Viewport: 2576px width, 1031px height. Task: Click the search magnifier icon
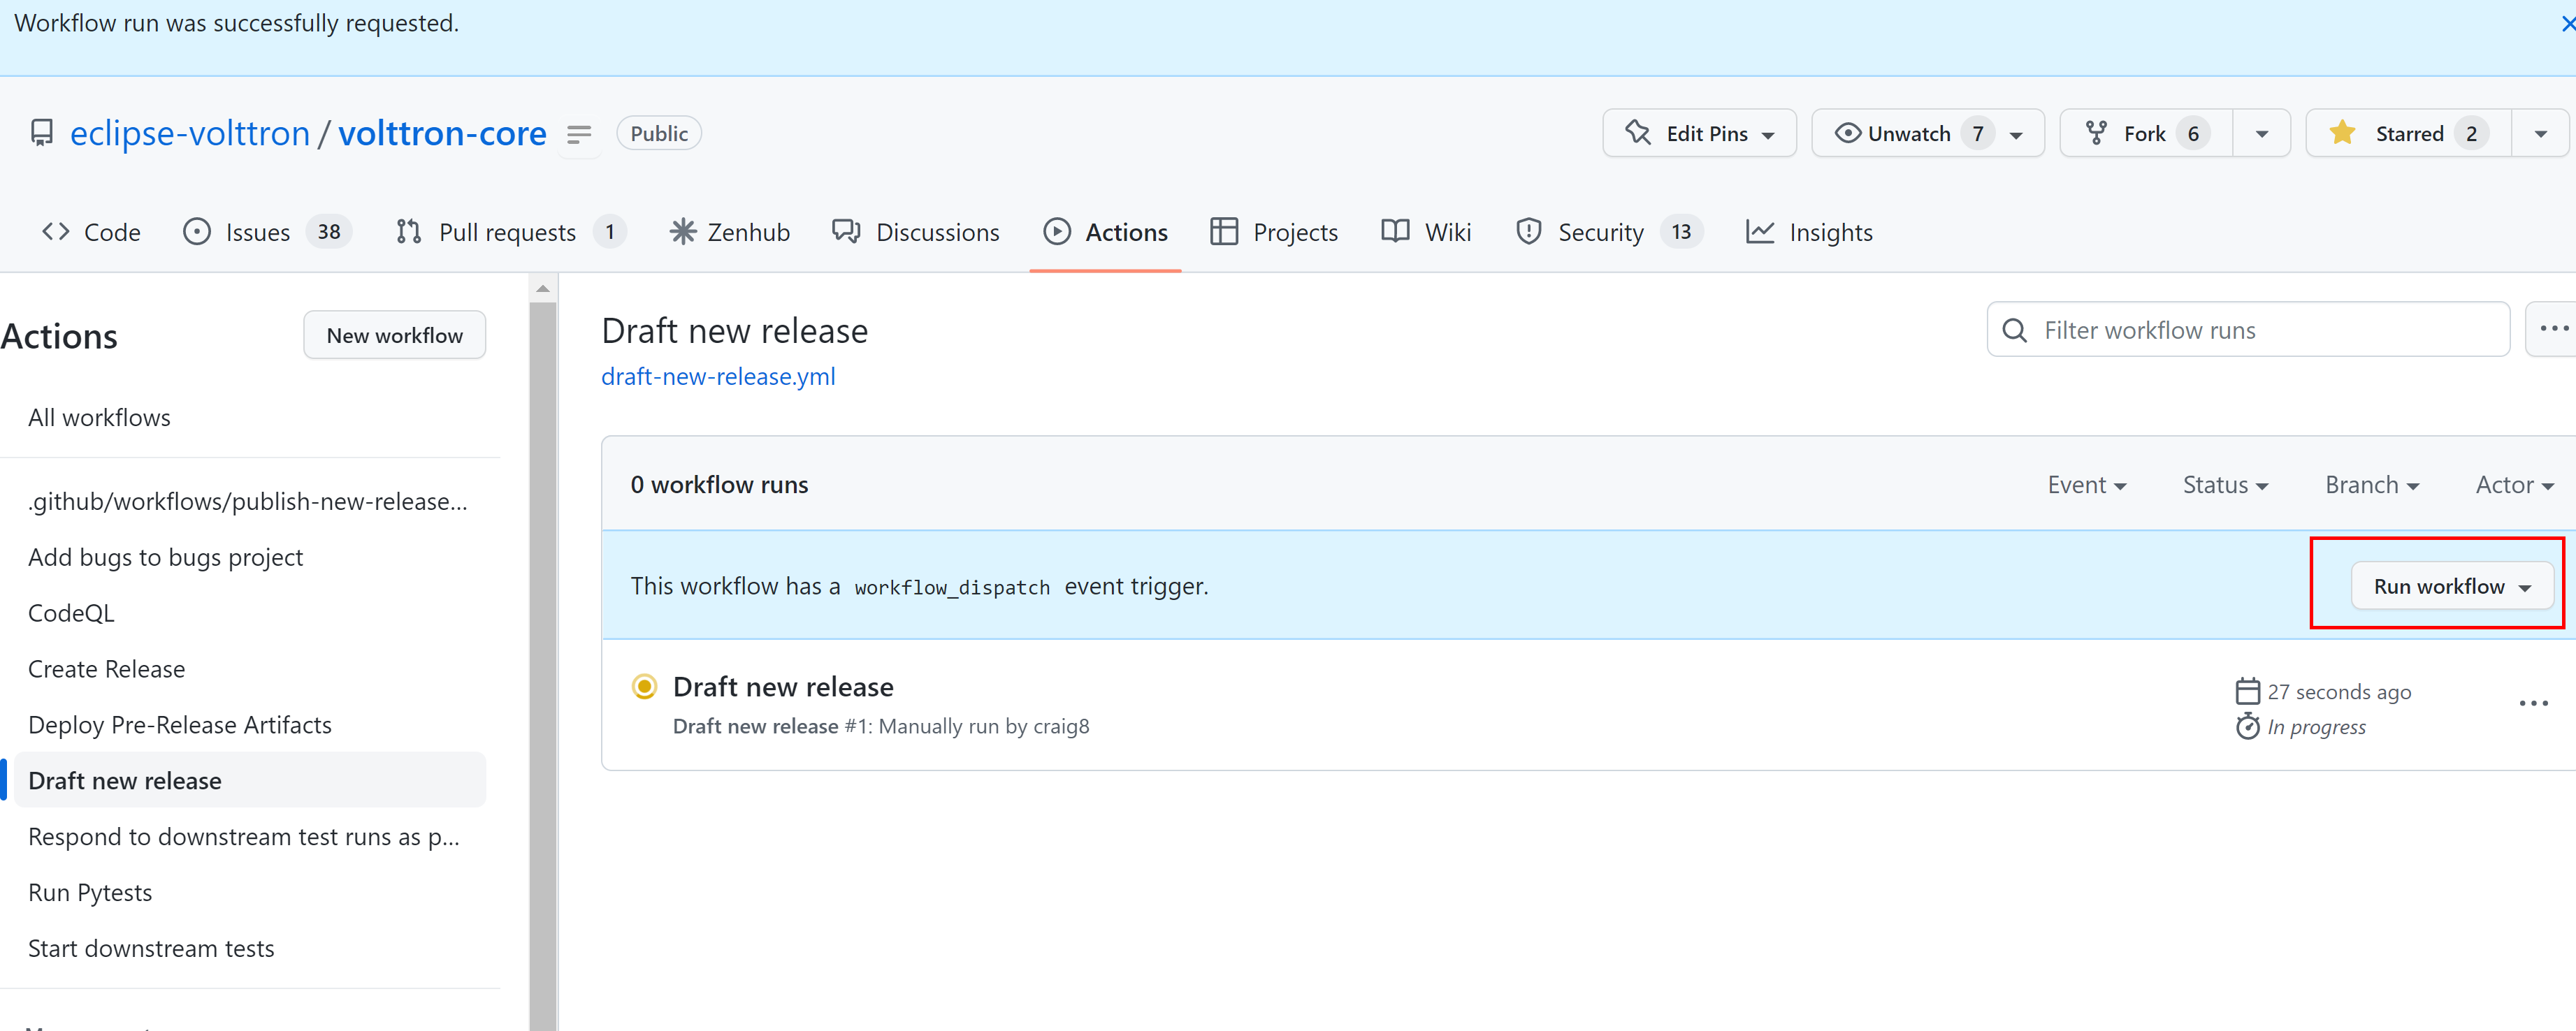coord(2015,330)
